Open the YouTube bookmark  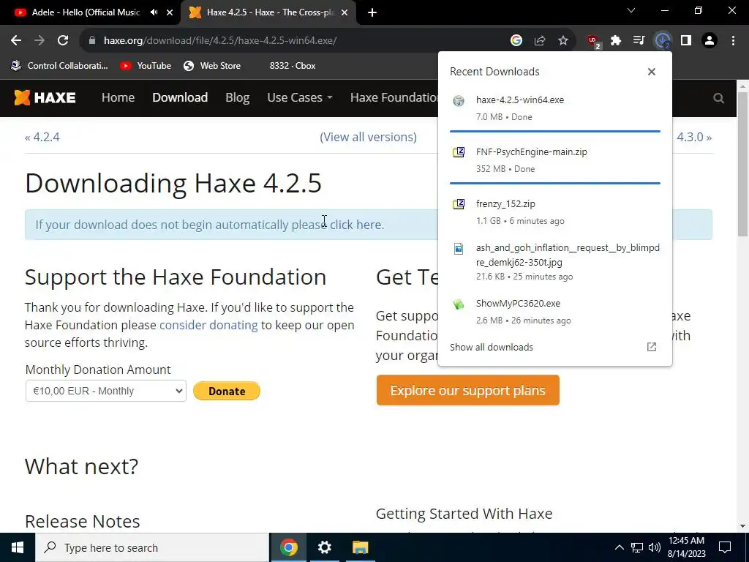coord(146,66)
